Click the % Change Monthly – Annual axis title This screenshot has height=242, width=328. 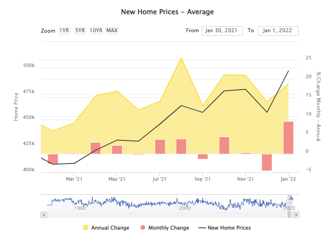click(319, 106)
